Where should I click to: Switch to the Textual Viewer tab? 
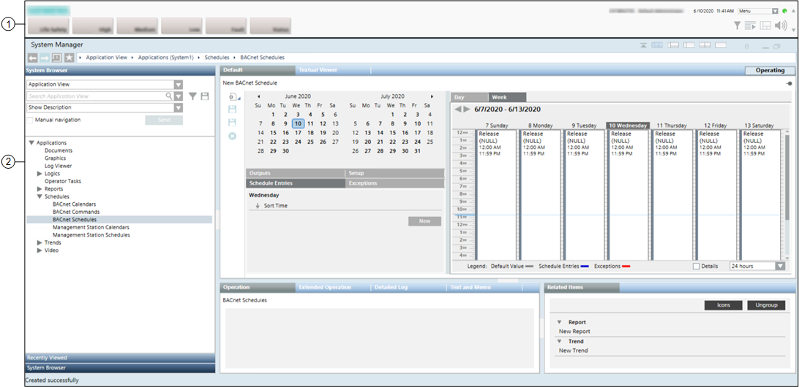point(318,70)
